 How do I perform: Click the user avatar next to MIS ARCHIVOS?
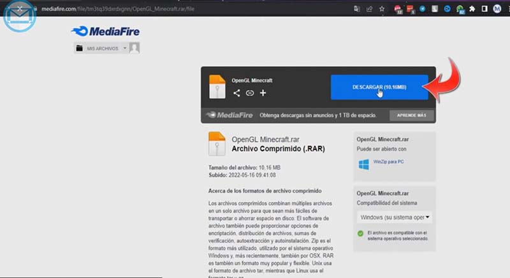135,48
